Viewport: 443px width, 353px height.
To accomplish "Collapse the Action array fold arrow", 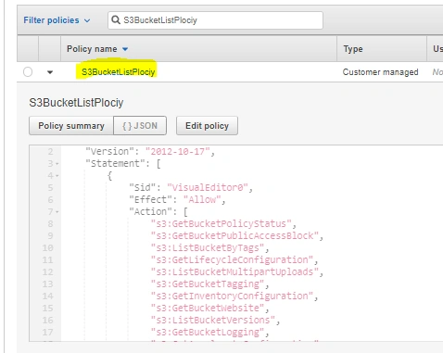I will [x=57, y=212].
